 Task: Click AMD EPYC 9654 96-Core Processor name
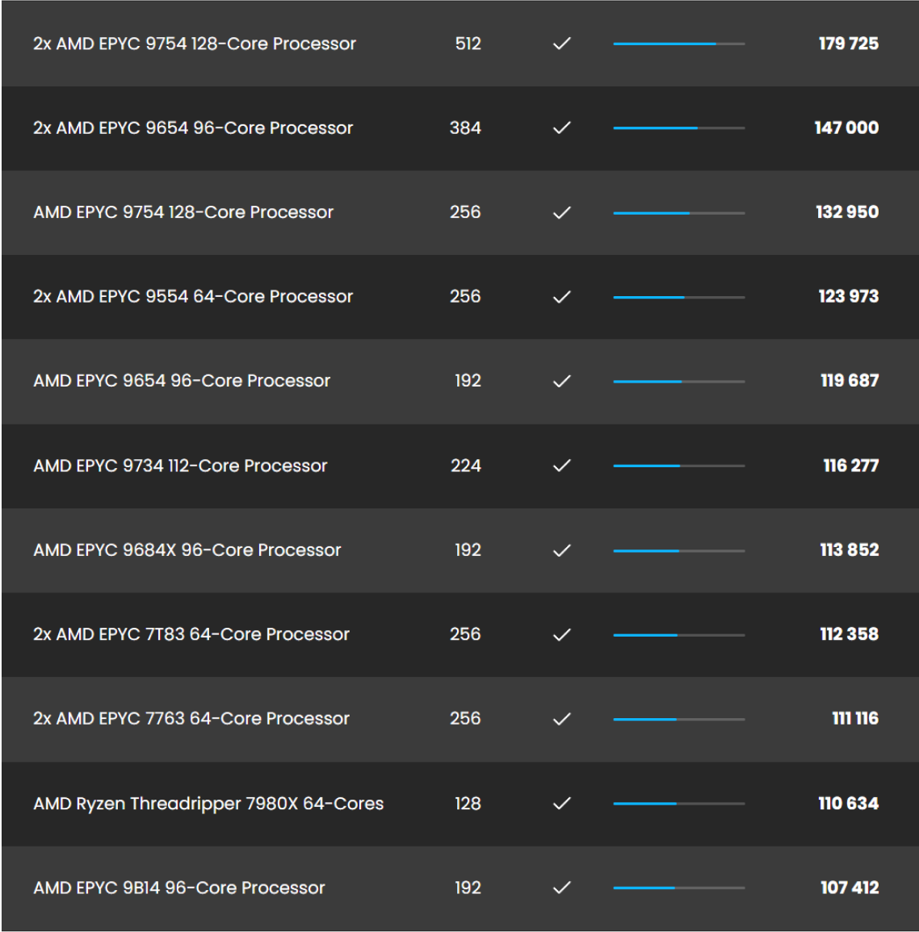point(182,381)
